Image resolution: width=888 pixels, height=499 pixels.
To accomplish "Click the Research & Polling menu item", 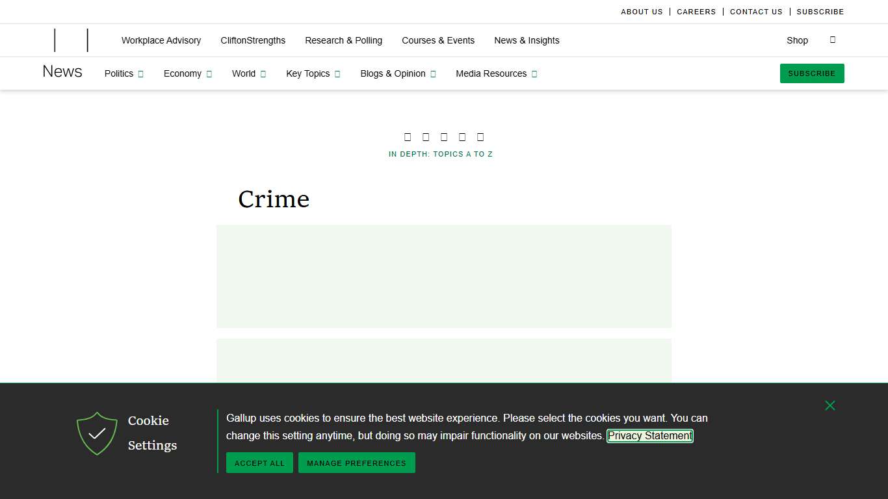I will pyautogui.click(x=343, y=40).
